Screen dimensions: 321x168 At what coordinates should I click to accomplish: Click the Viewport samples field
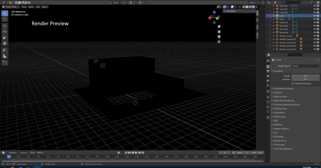[x=305, y=79]
